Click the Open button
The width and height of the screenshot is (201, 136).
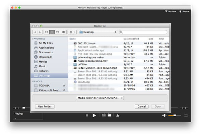click(158, 107)
